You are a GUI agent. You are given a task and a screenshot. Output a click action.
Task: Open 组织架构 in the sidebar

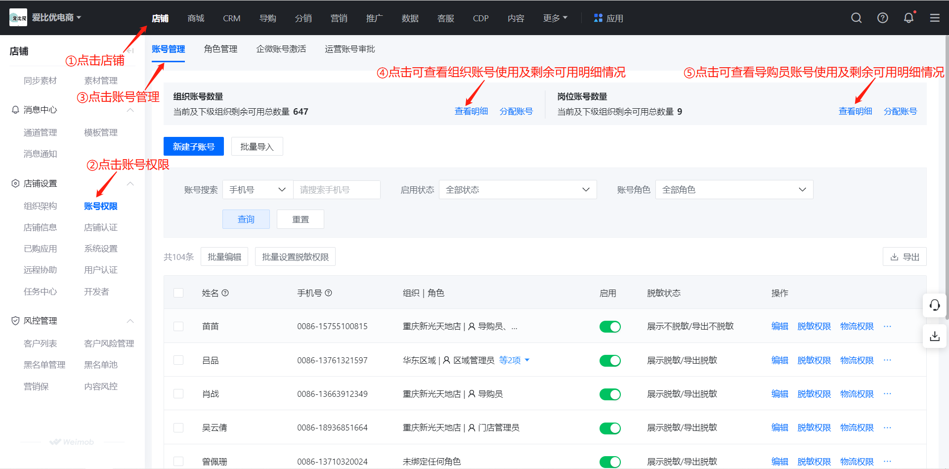[x=40, y=206]
